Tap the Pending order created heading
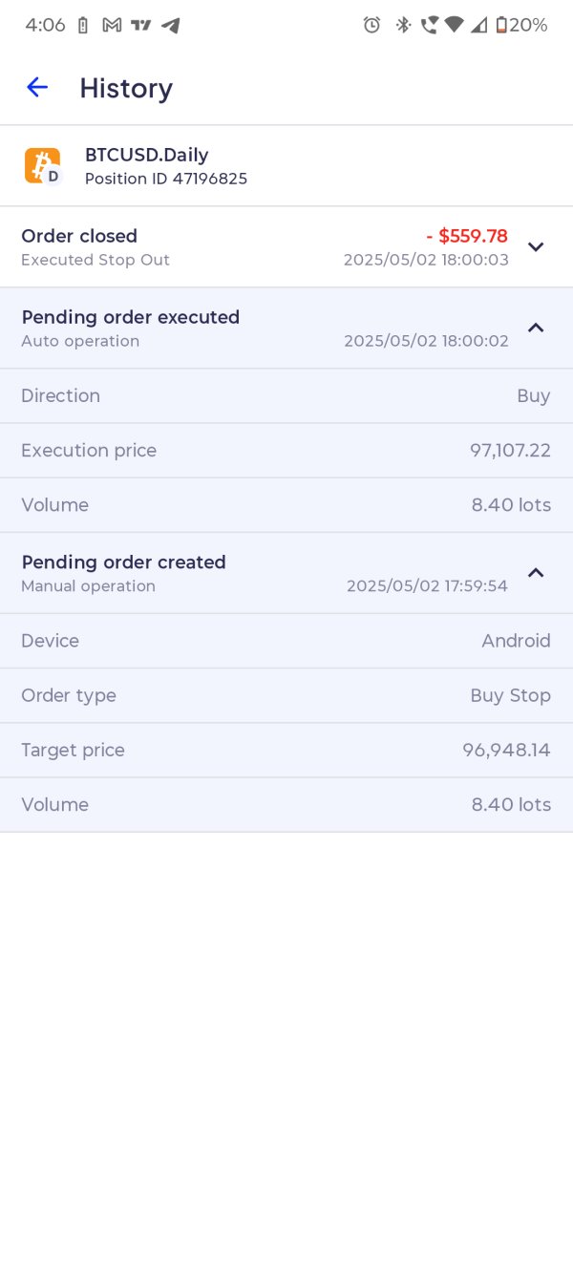Image resolution: width=573 pixels, height=1273 pixels. 123,562
